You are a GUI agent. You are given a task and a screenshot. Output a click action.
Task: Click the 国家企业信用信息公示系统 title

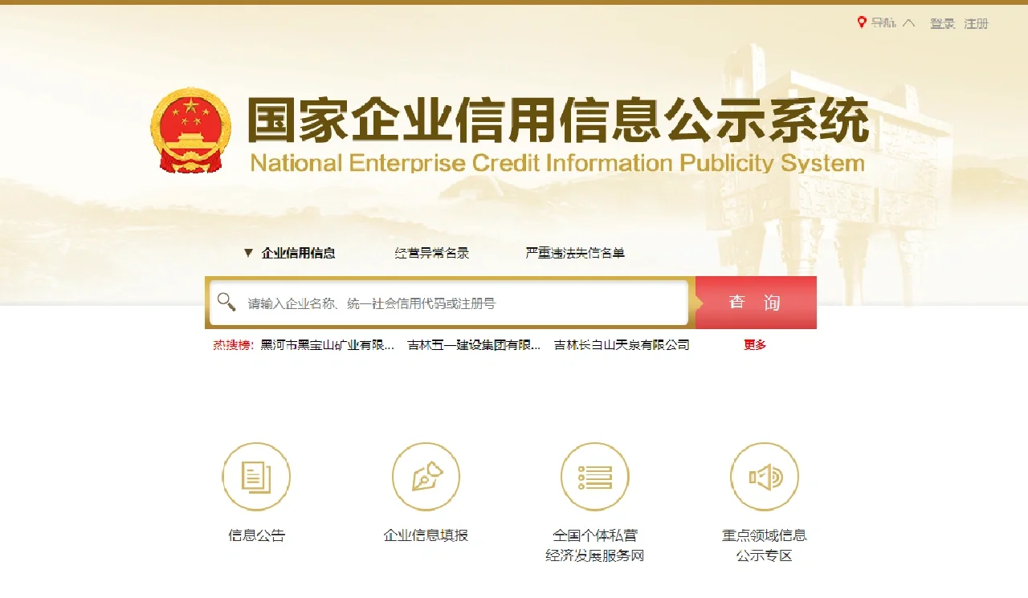[558, 121]
